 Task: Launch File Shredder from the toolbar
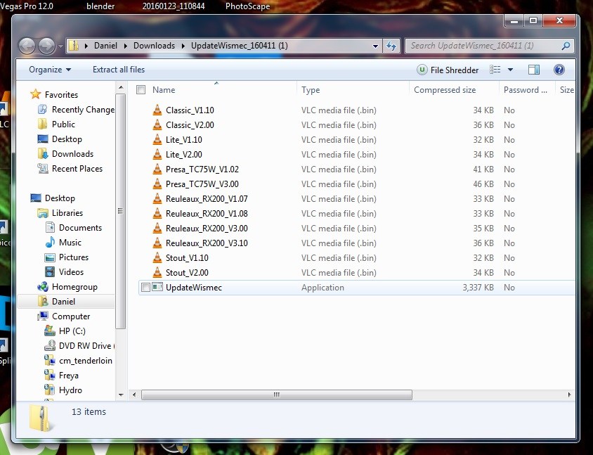coord(448,70)
